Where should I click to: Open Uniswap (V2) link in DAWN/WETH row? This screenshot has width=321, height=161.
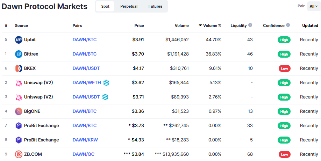click(38, 83)
